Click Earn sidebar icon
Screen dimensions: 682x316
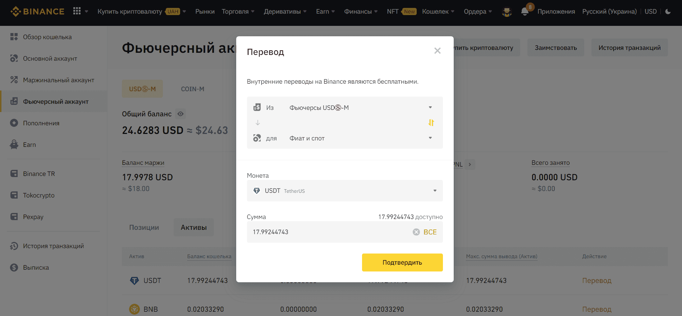coord(14,144)
